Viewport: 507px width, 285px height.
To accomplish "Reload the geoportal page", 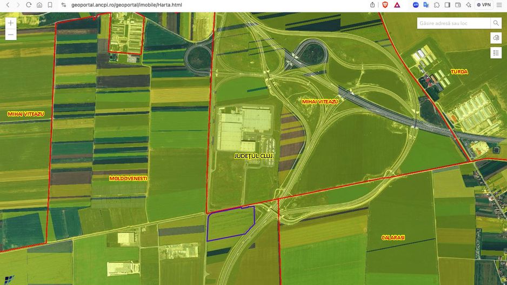I will pos(29,5).
